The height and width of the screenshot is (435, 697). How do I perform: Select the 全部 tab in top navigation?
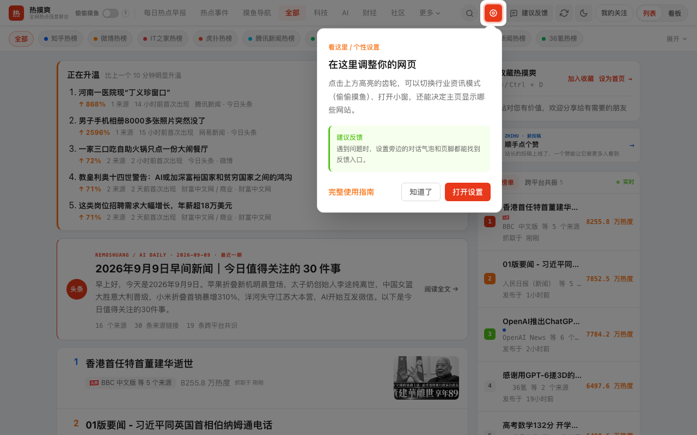(x=292, y=13)
